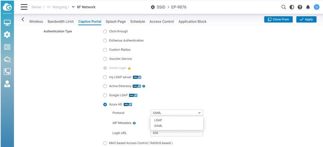Viewport: 323px width, 147px height.
Task: Select the Active Directory radio button
Action: point(105,86)
